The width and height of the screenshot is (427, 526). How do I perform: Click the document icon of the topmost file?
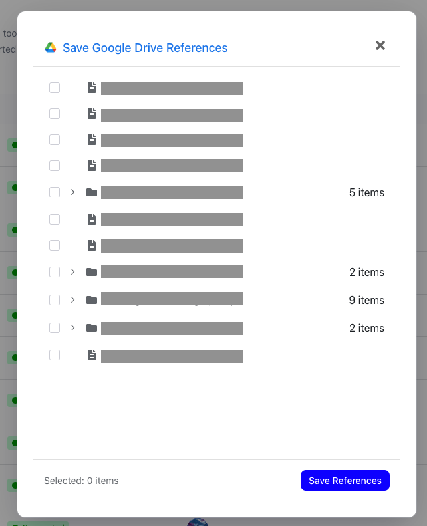pos(92,88)
